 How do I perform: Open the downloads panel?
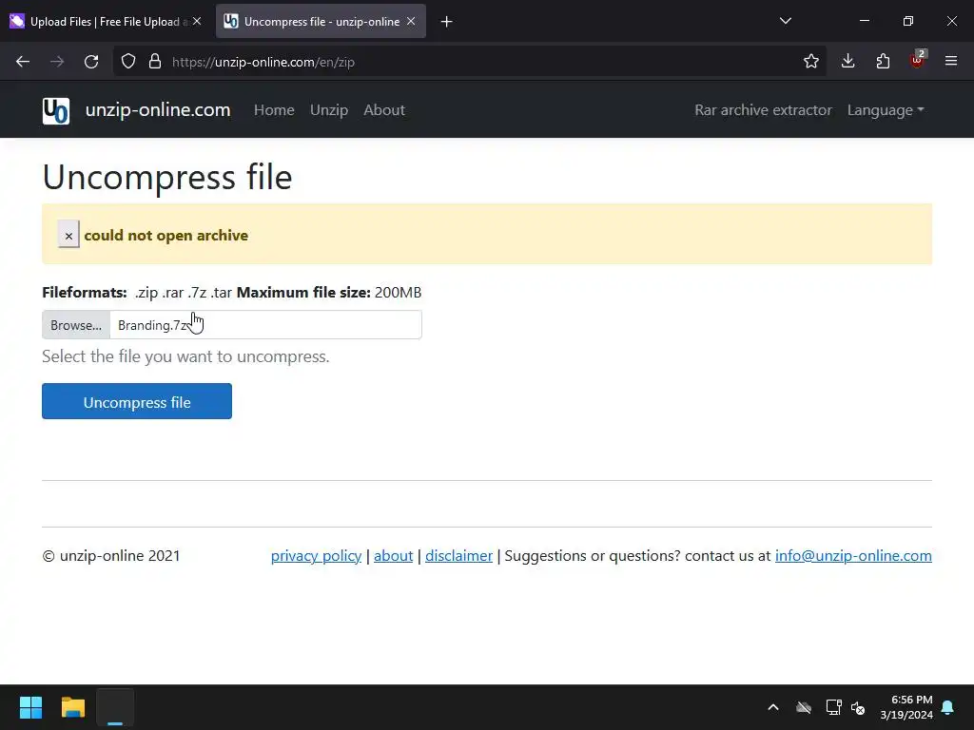click(847, 61)
